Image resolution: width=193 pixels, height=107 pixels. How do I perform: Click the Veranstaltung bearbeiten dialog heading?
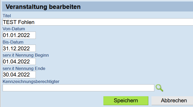(43, 7)
